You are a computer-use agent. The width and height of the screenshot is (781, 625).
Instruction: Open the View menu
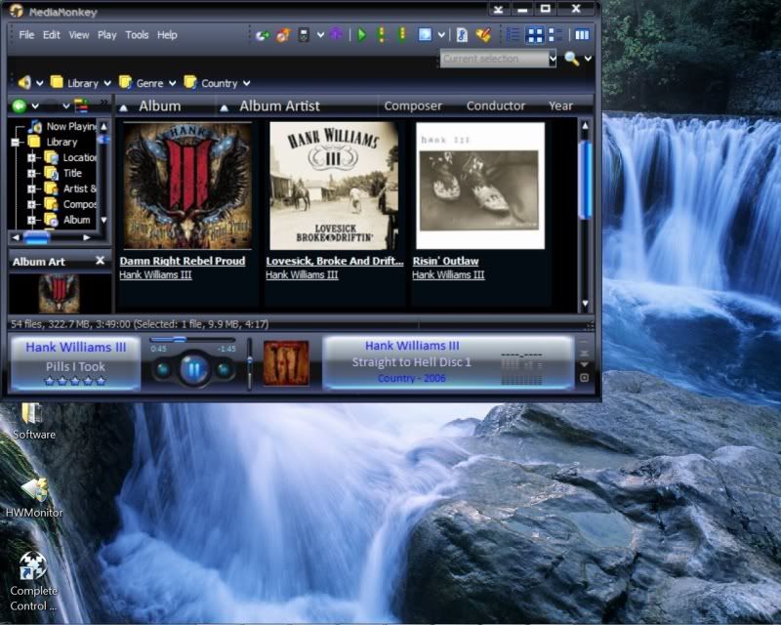[79, 35]
